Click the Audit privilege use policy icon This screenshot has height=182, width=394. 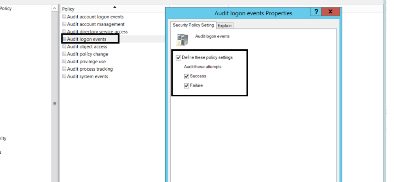[x=64, y=62]
